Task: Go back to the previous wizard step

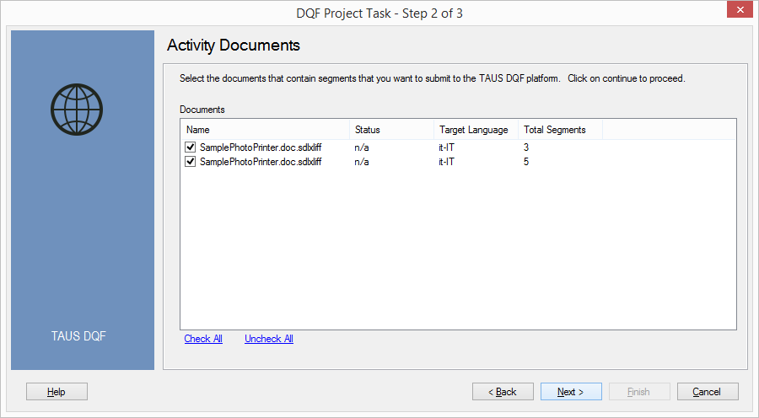Action: click(503, 392)
